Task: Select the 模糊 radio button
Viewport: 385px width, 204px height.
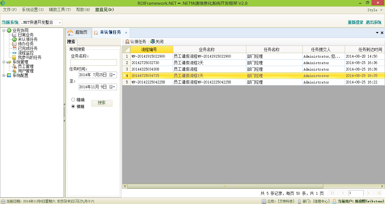Action: (73, 106)
